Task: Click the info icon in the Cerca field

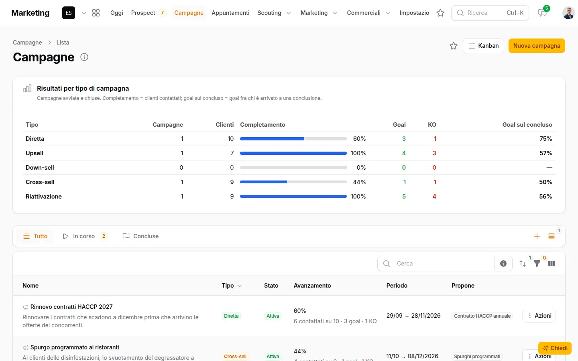Action: (503, 264)
